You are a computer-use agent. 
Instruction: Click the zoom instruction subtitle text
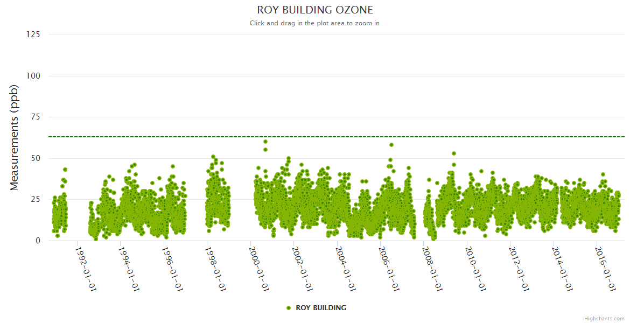(x=315, y=23)
